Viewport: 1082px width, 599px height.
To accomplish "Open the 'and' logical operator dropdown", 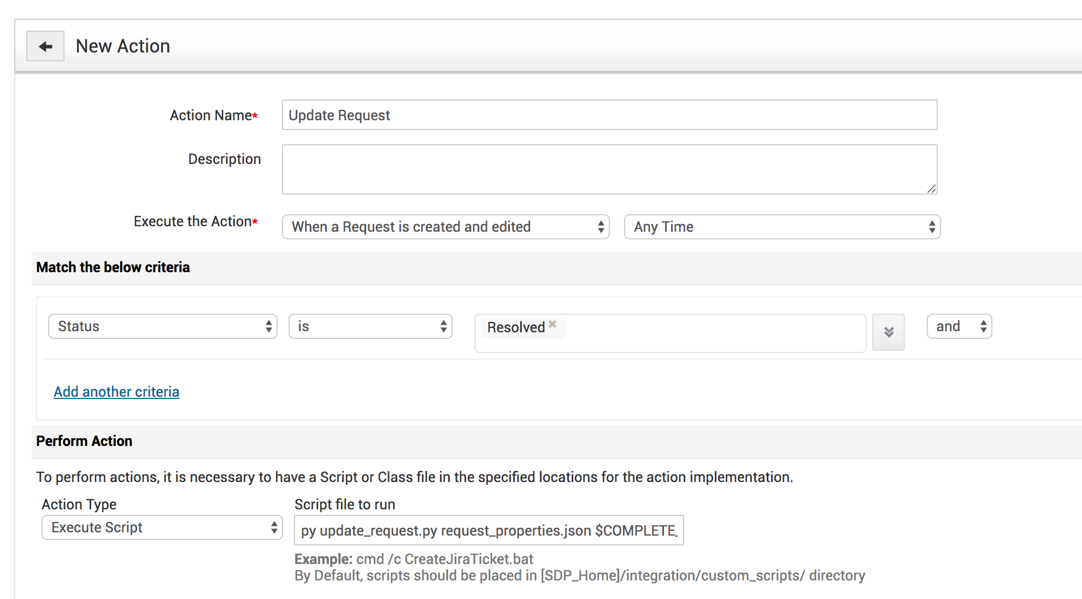I will coord(959,326).
